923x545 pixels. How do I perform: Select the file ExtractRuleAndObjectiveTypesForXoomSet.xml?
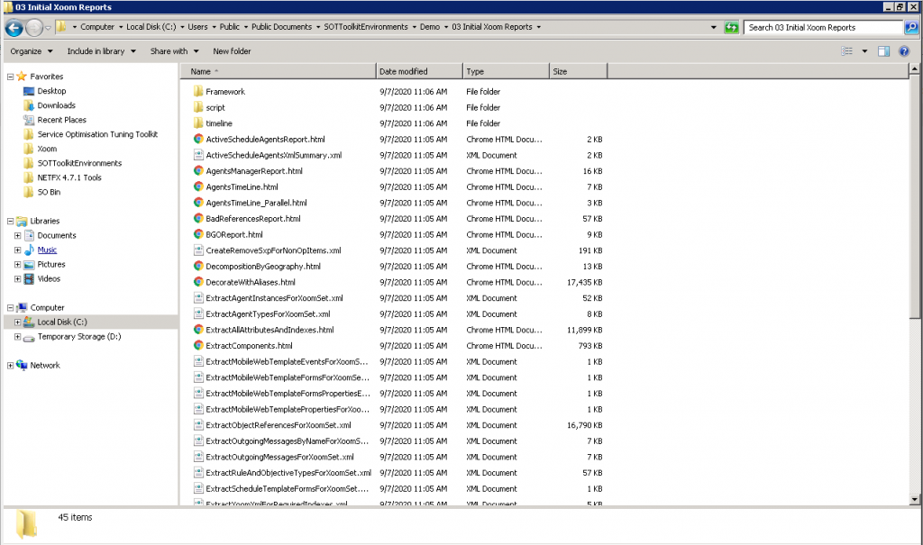pos(288,473)
